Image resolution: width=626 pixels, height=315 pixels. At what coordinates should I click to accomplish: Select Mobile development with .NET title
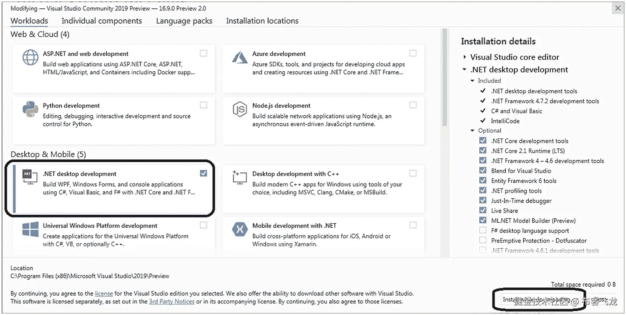[294, 225]
